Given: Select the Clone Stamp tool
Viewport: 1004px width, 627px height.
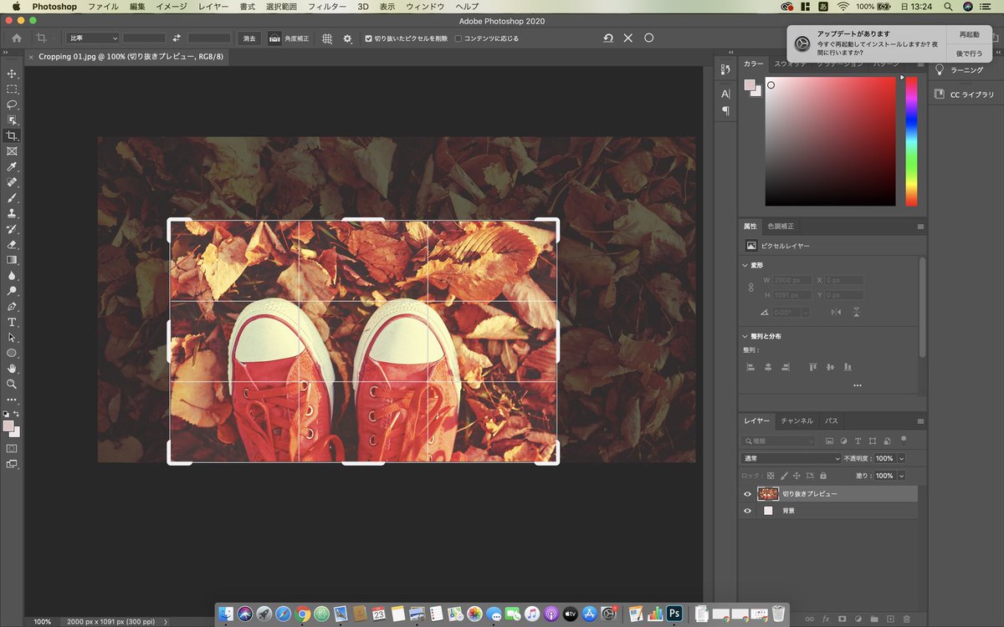Looking at the screenshot, I should [12, 213].
